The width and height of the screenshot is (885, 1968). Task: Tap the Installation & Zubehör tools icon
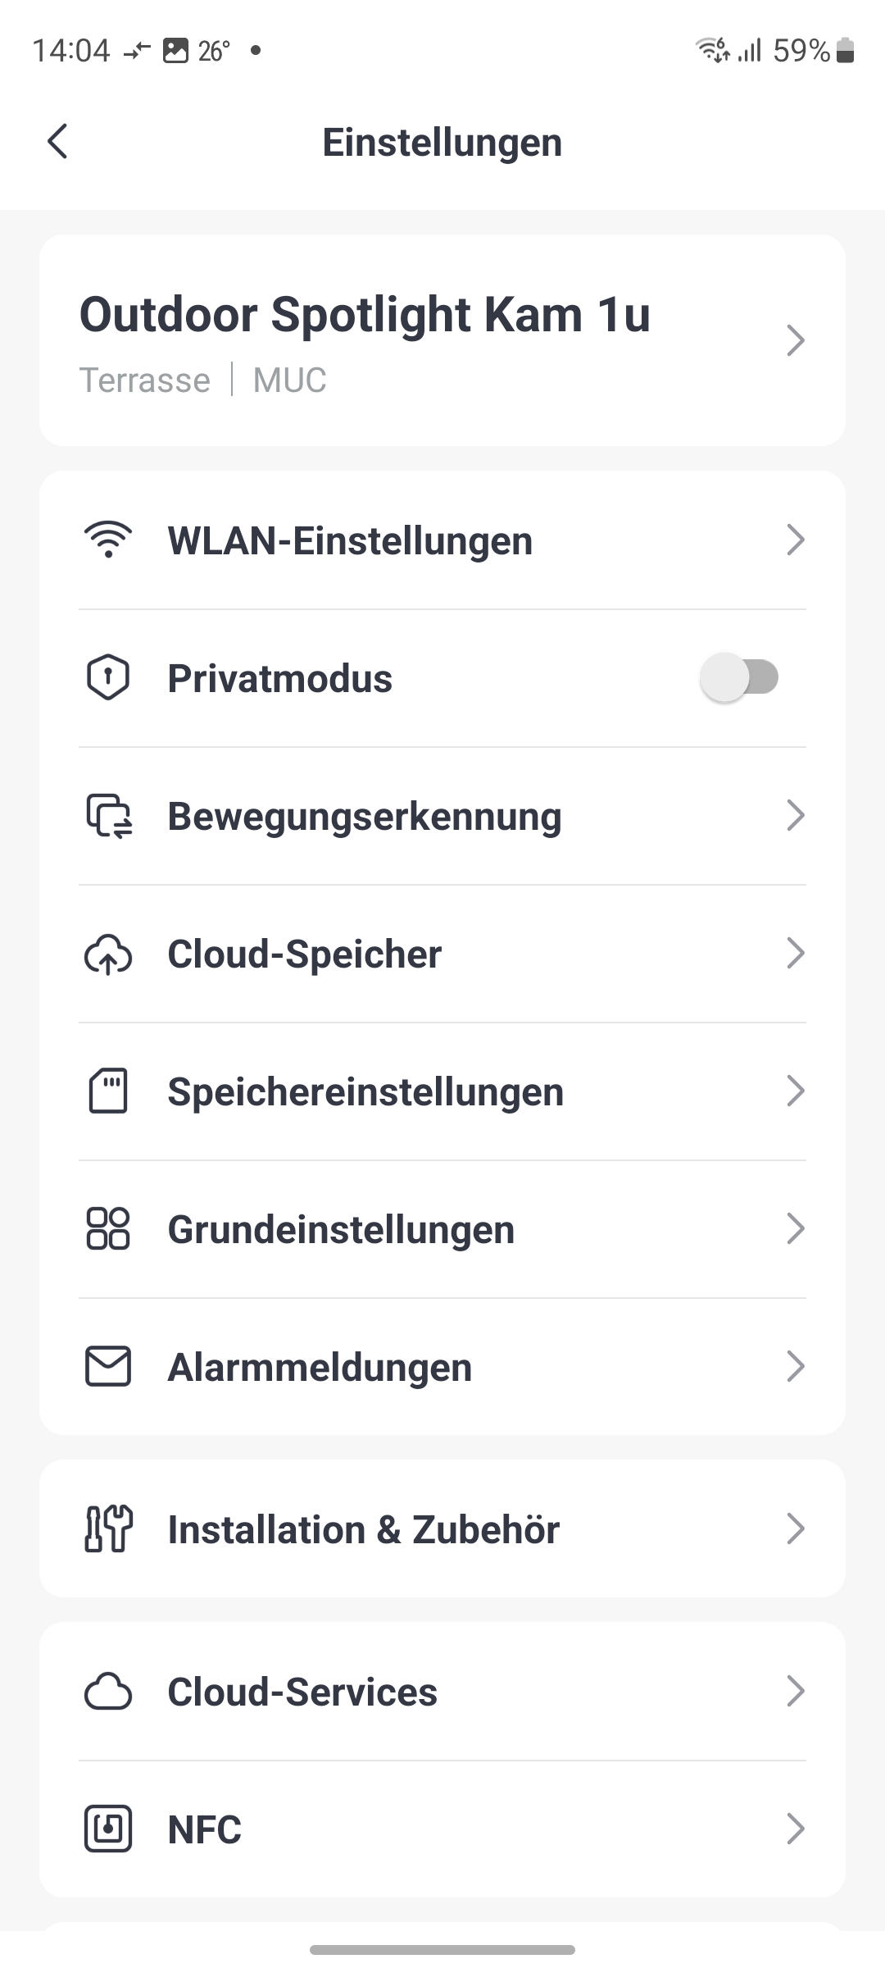click(x=108, y=1529)
